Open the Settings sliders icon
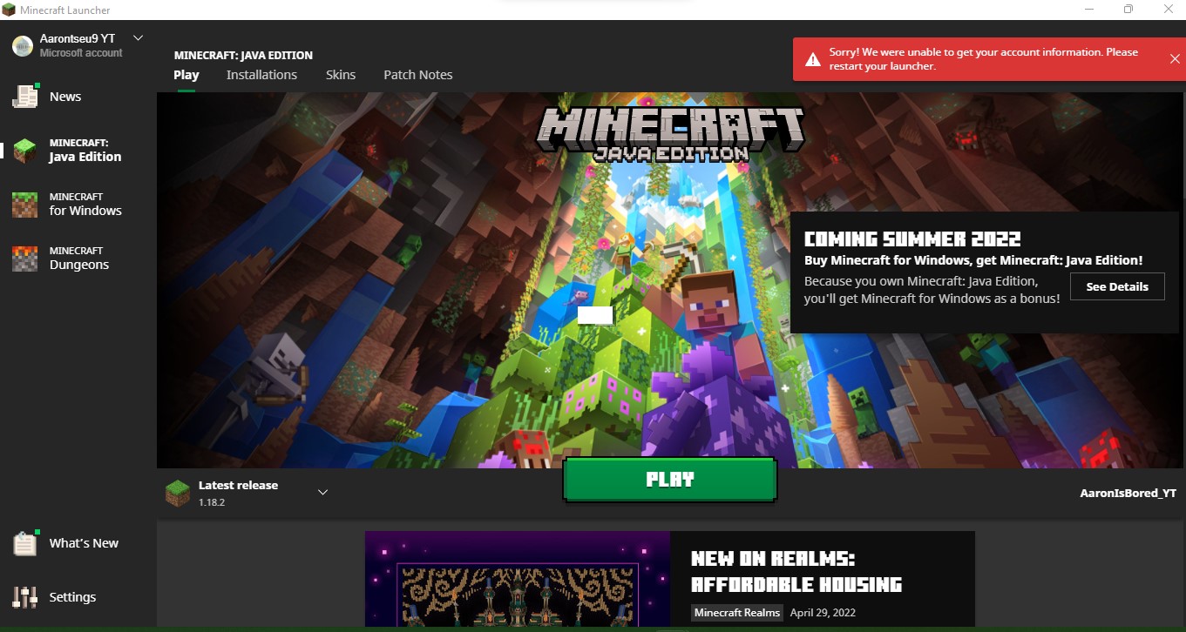The image size is (1186, 632). (x=25, y=596)
